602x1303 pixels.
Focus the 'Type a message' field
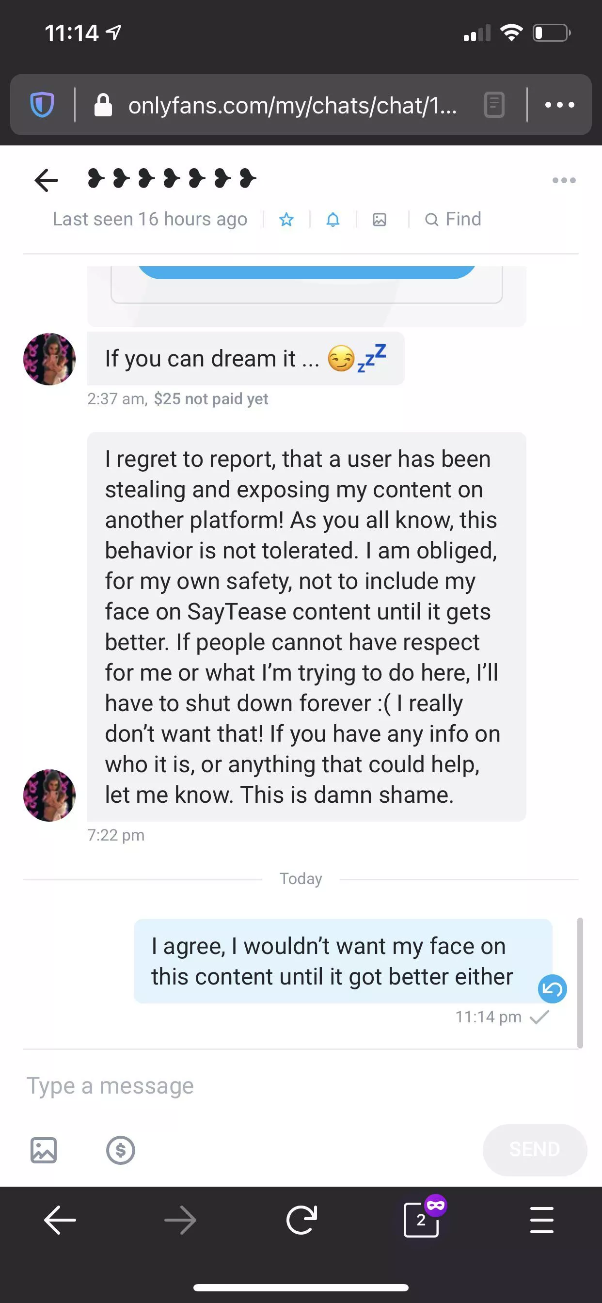tap(253, 1085)
